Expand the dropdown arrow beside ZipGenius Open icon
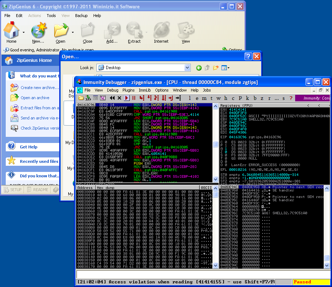 [x=73, y=33]
